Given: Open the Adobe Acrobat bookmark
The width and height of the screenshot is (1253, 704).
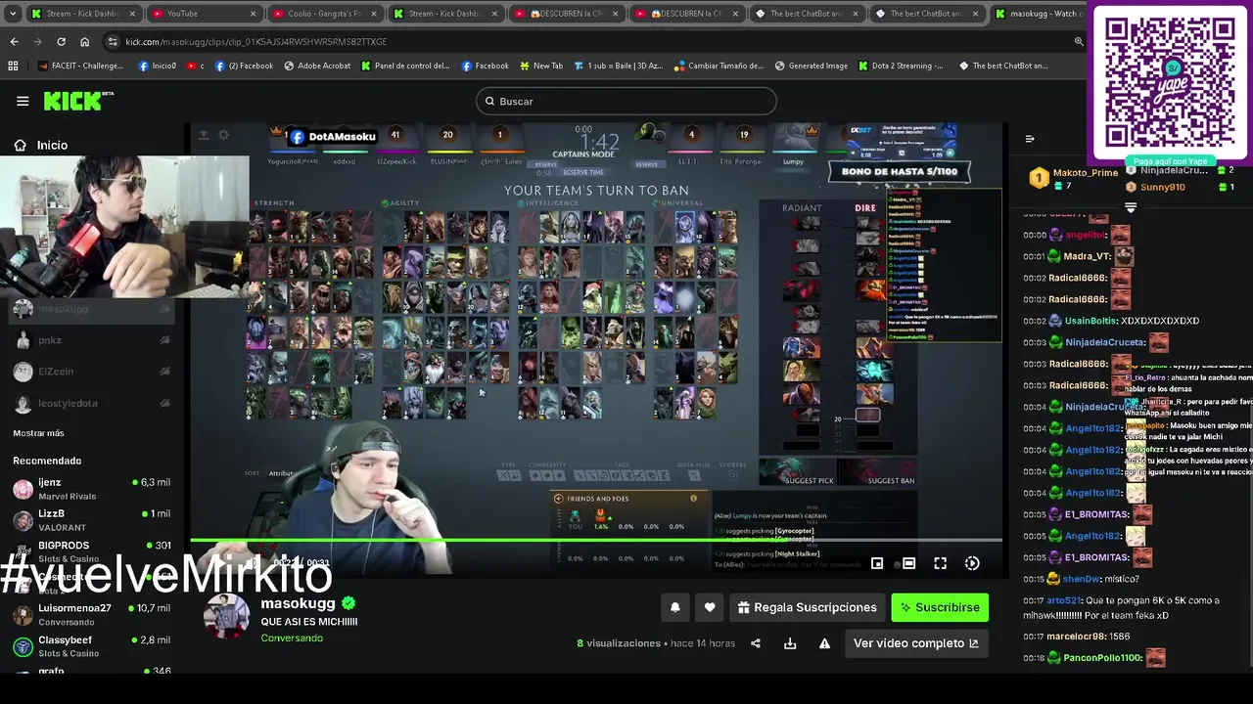Looking at the screenshot, I should pyautogui.click(x=317, y=66).
